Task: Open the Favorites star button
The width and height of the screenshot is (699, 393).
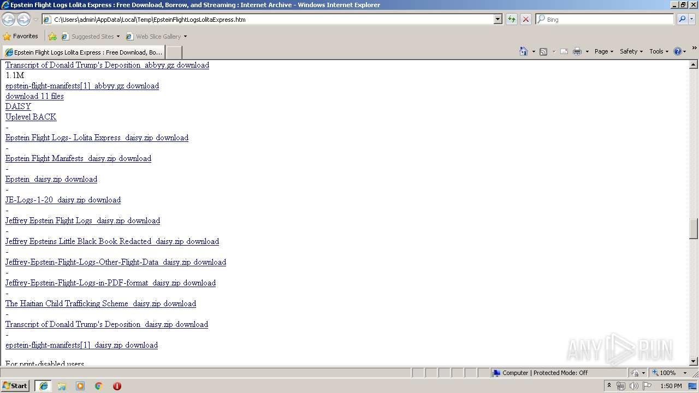Action: [x=21, y=36]
